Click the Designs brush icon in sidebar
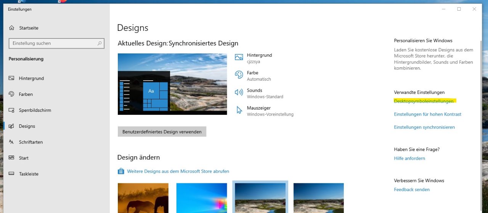The image size is (488, 213). (11, 126)
